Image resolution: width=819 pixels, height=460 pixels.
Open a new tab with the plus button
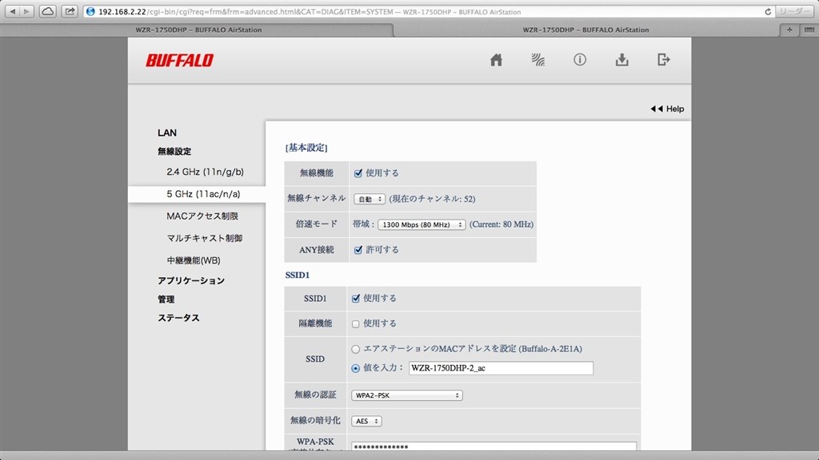click(789, 30)
